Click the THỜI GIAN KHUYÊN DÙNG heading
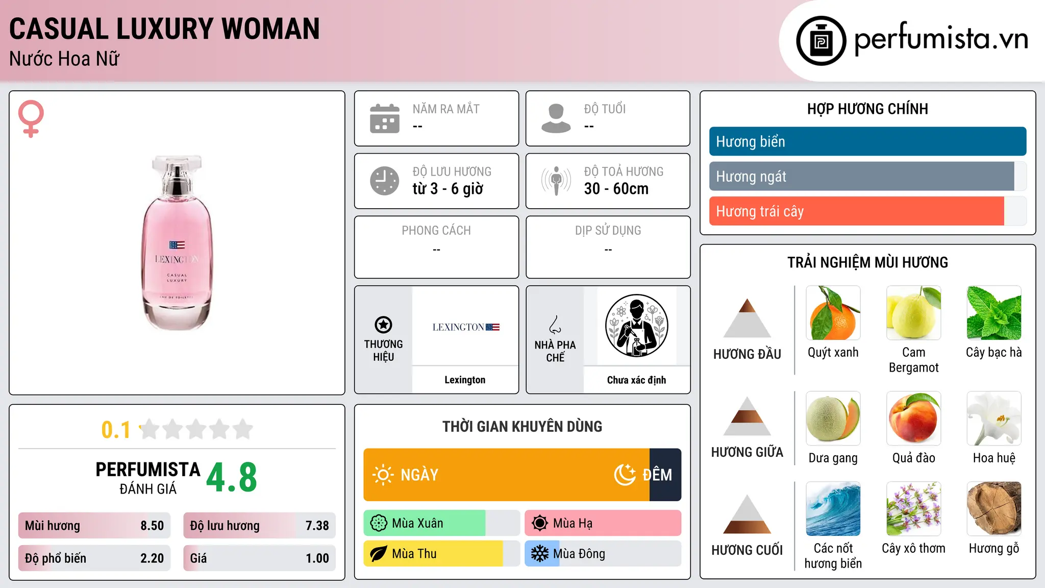Screen dimensions: 1045x588 (522, 426)
